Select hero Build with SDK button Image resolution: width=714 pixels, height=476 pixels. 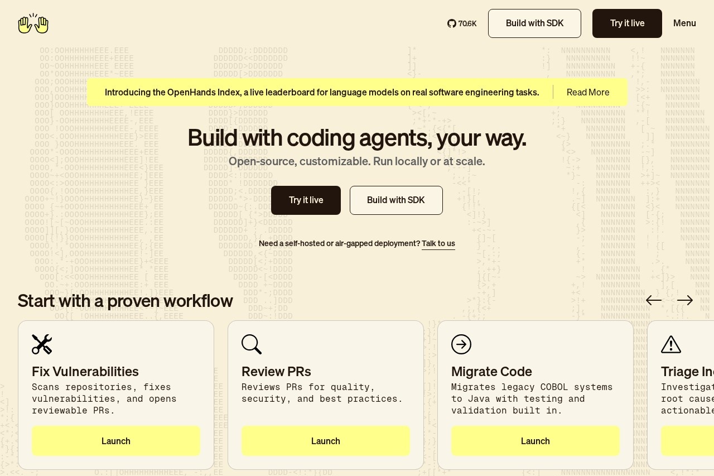(396, 200)
